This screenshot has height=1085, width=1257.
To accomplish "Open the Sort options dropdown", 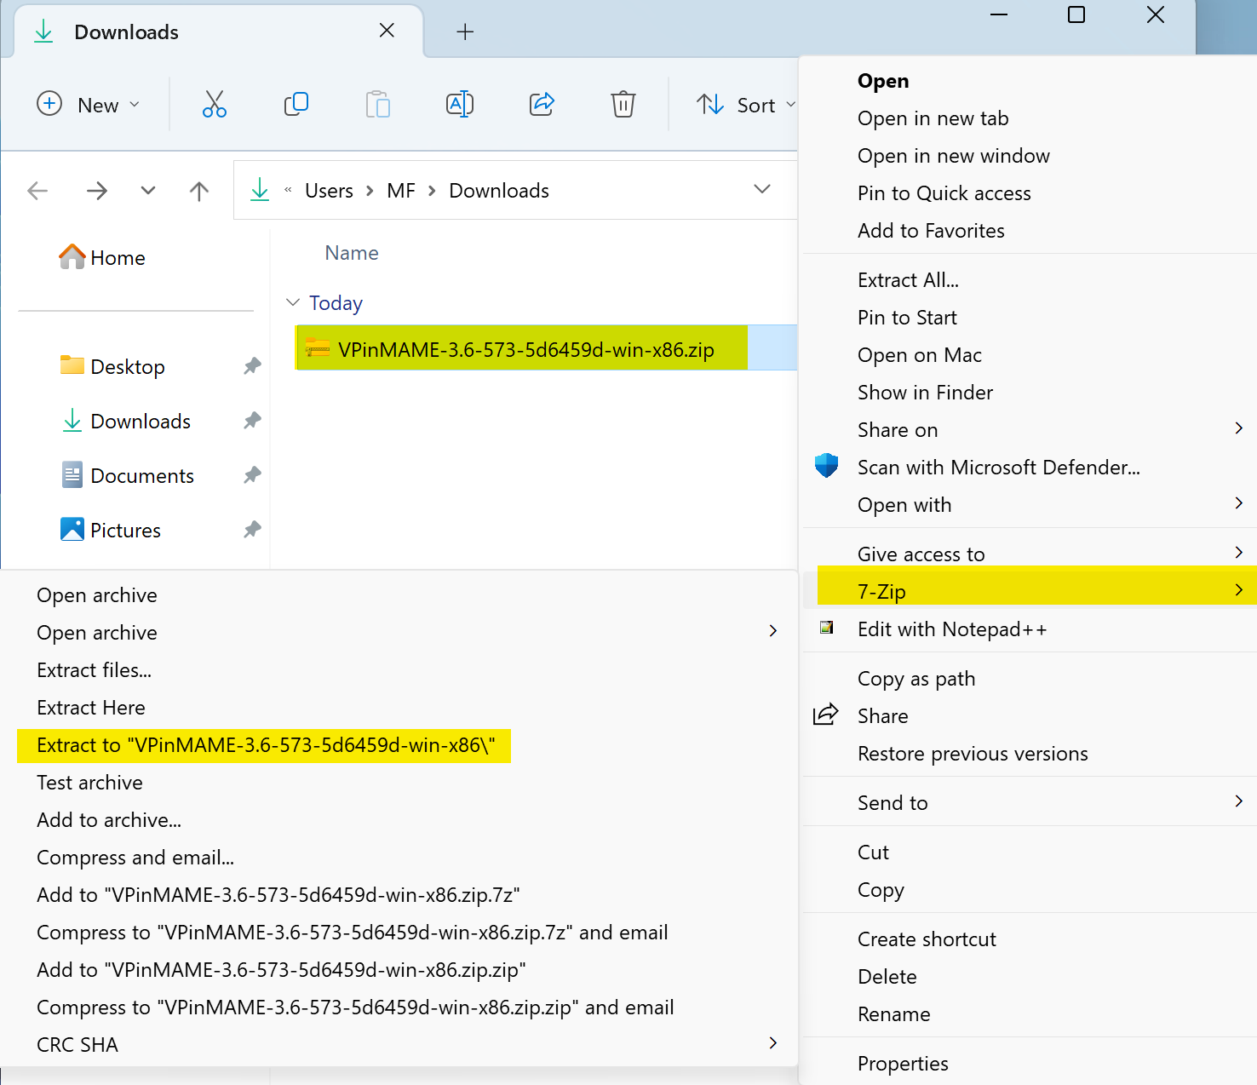I will coord(746,105).
